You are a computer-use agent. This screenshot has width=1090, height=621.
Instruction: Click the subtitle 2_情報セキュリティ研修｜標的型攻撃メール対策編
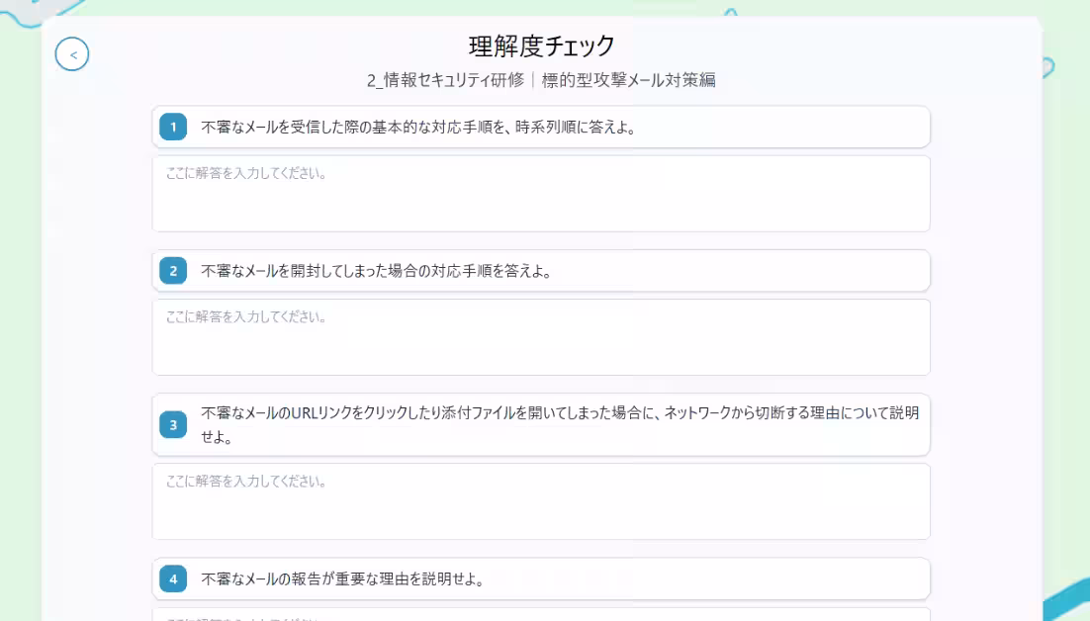point(541,80)
